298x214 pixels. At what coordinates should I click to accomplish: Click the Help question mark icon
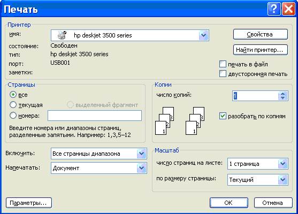(x=274, y=9)
